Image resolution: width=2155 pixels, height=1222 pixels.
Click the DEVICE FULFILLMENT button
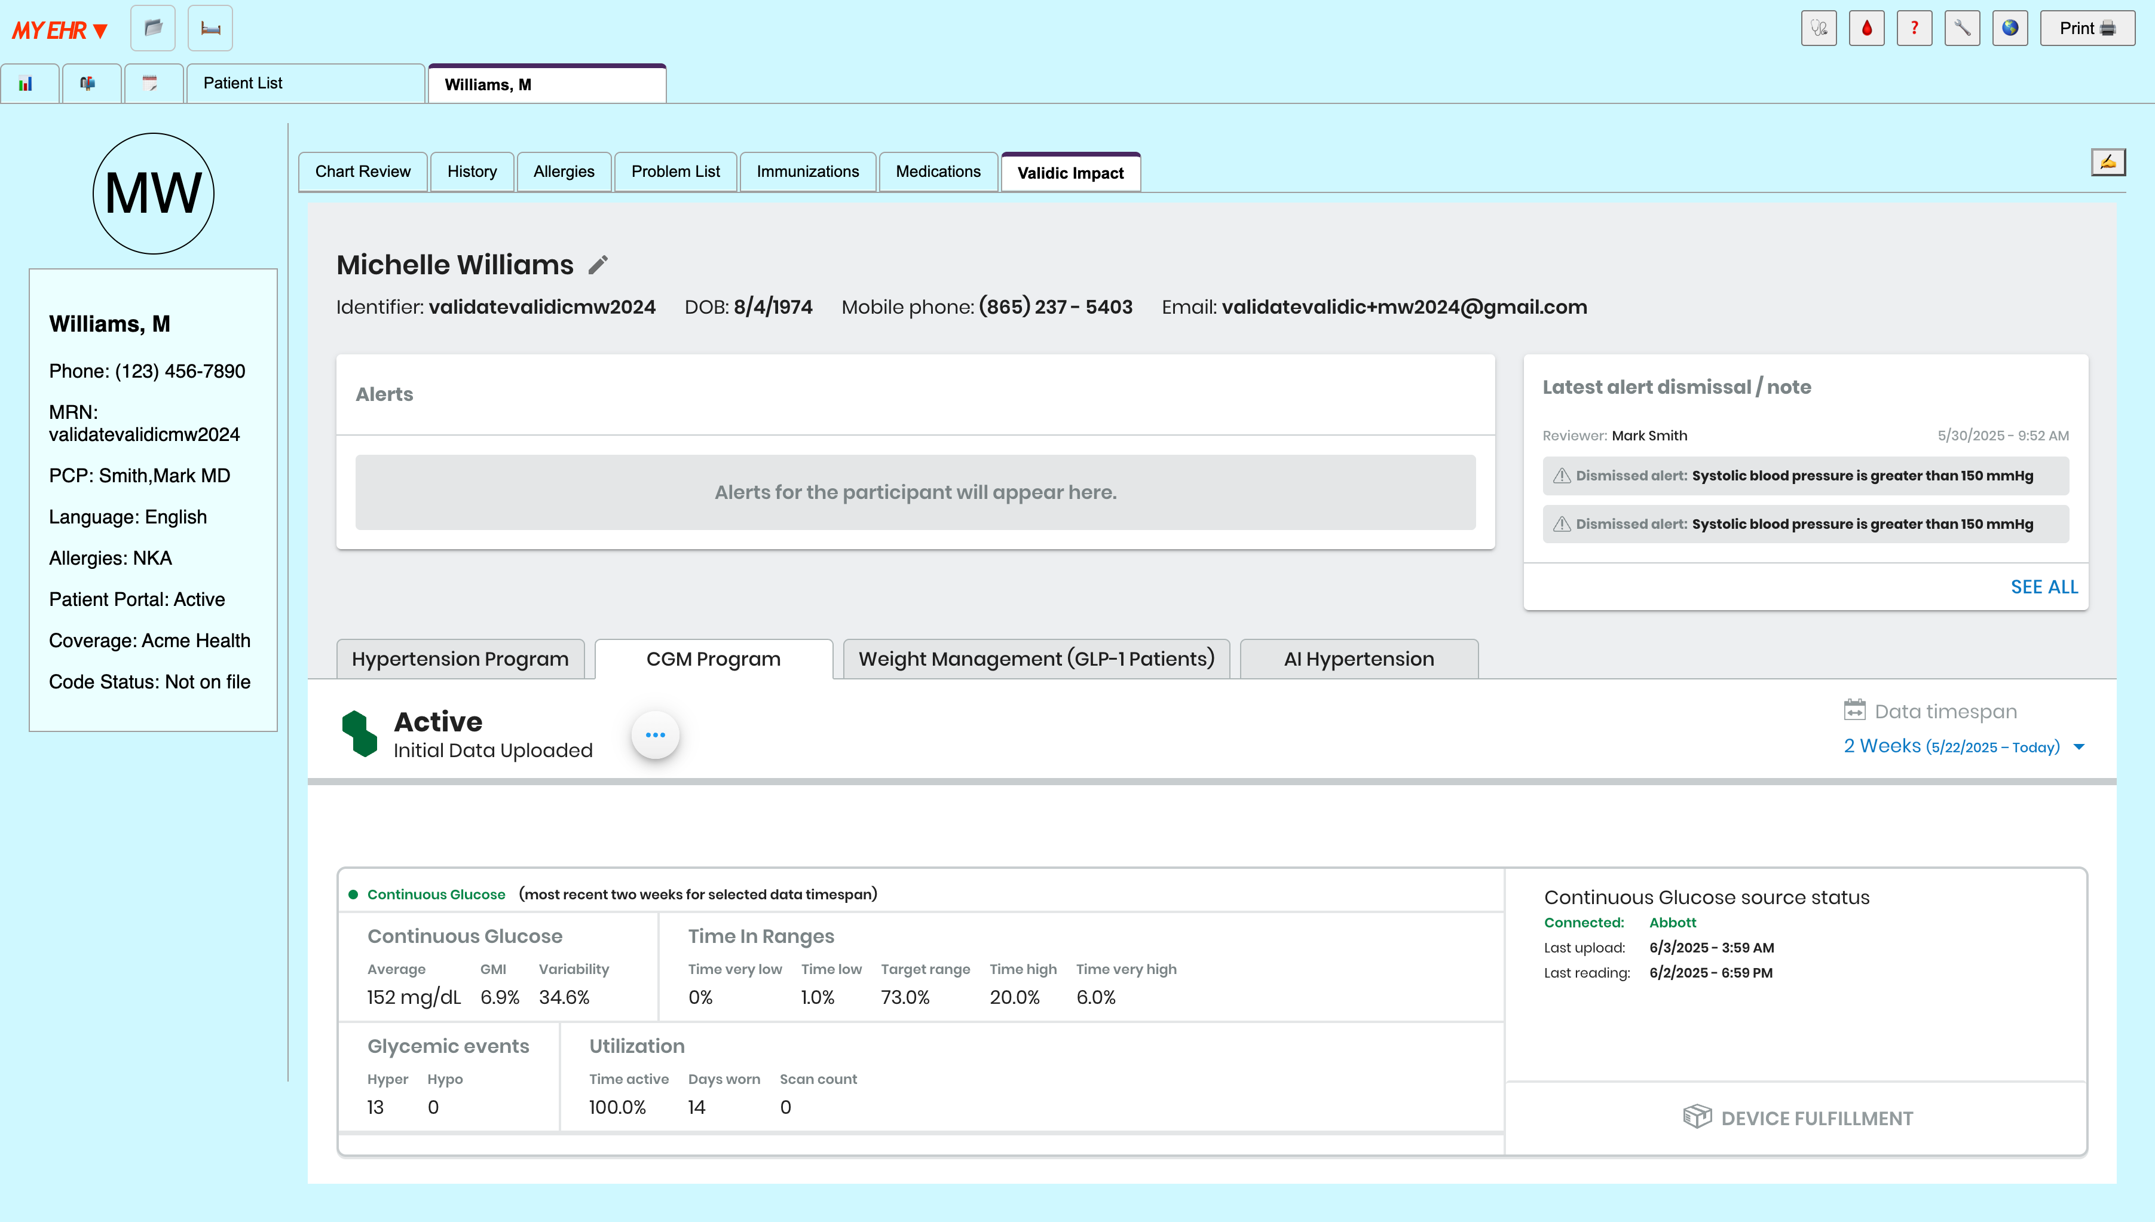tap(1798, 1118)
